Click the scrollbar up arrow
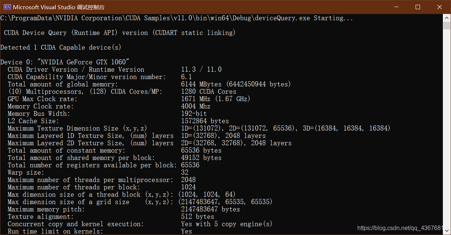Viewport: 451px width, 235px height. [x=447, y=18]
